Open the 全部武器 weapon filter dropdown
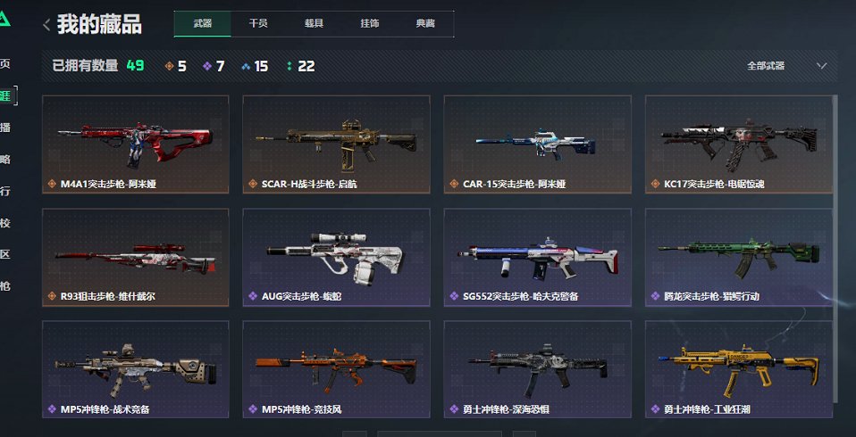The image size is (856, 437). 787,66
